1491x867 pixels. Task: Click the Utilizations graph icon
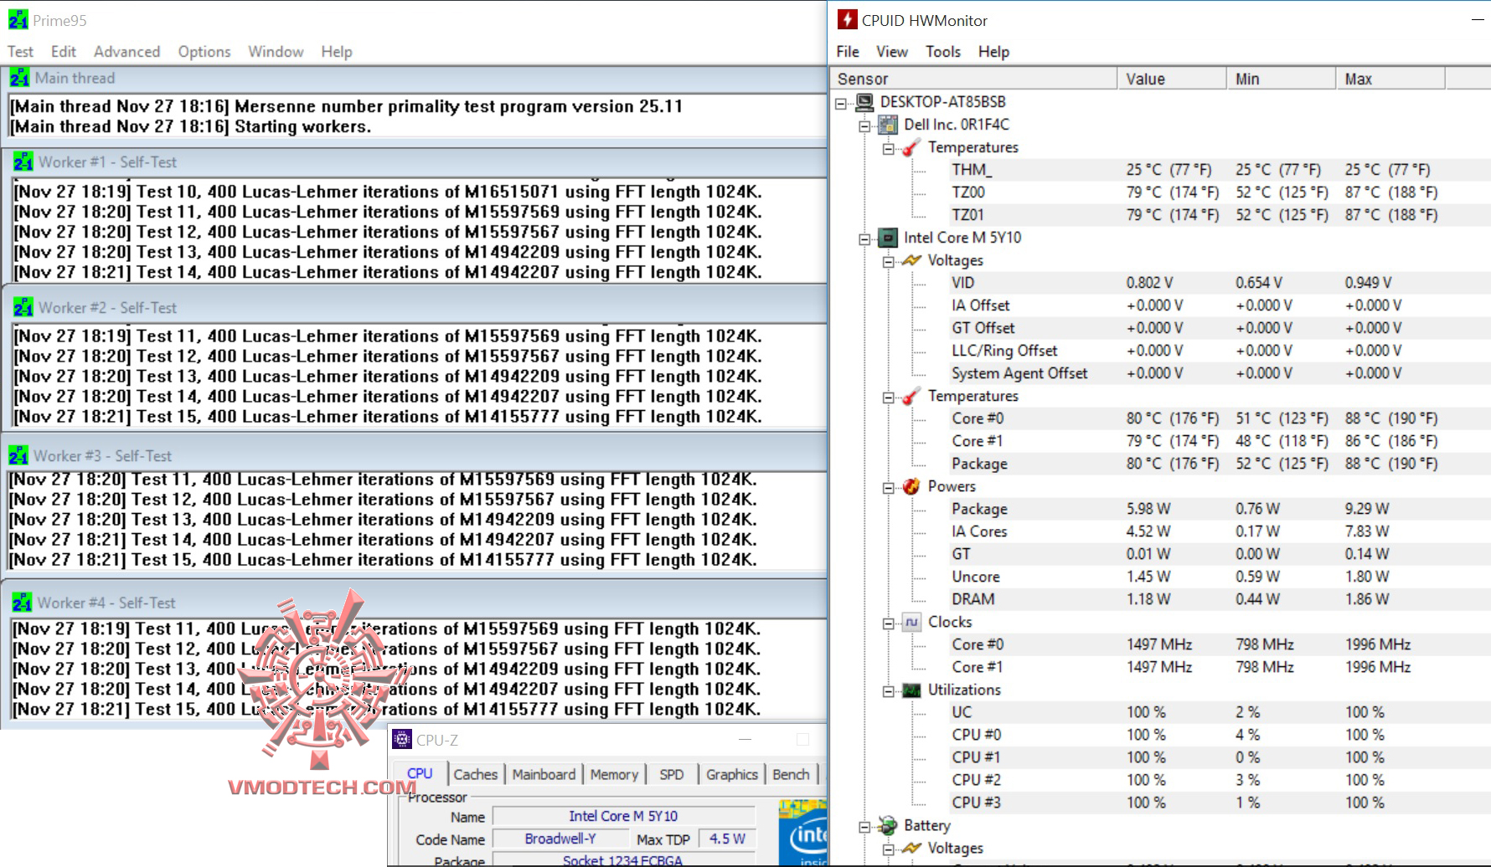[911, 690]
